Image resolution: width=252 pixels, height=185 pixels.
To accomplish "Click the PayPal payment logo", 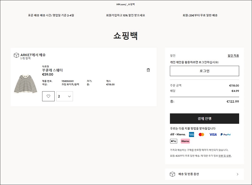I will click(x=225, y=134).
